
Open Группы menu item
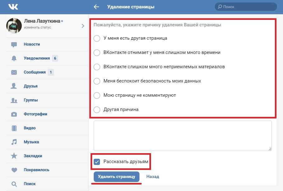tap(47, 100)
